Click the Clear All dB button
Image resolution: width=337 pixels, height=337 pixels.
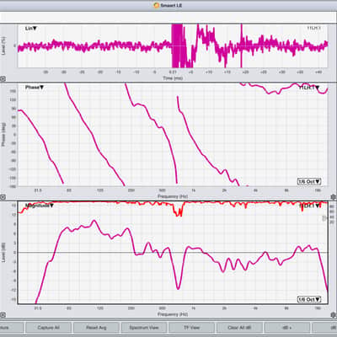pyautogui.click(x=239, y=328)
